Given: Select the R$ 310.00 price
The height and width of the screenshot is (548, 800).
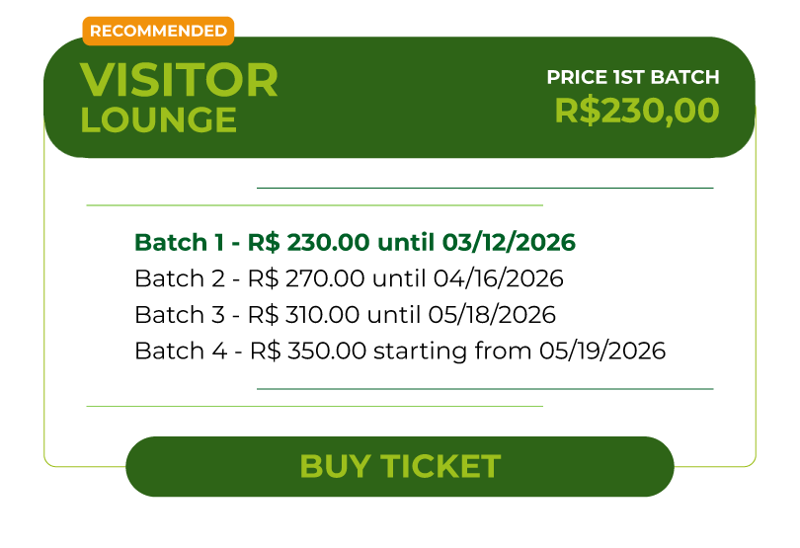Looking at the screenshot, I should pyautogui.click(x=304, y=315).
